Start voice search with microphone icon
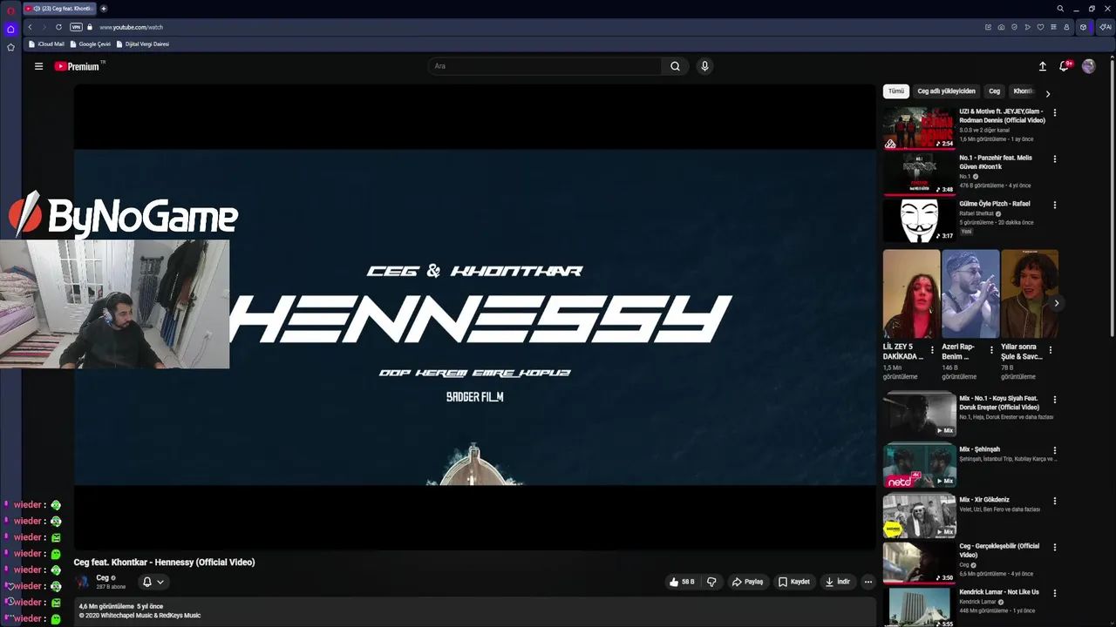Image resolution: width=1116 pixels, height=627 pixels. [704, 66]
